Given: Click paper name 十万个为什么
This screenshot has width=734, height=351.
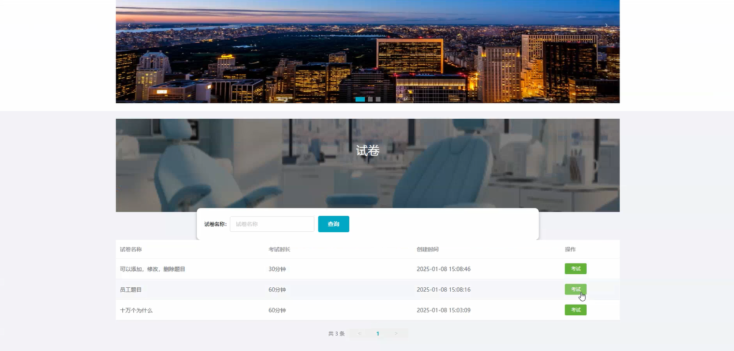Looking at the screenshot, I should click(x=136, y=310).
